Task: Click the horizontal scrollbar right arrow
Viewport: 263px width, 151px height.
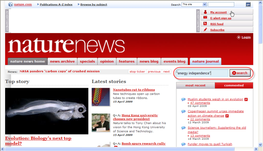Action: 256,149
